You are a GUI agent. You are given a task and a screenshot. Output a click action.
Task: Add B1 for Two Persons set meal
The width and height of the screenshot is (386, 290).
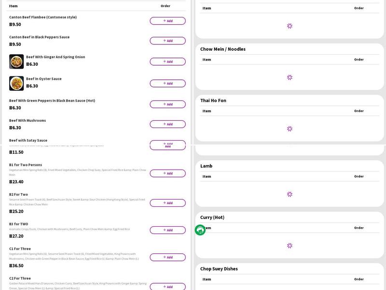click(167, 174)
